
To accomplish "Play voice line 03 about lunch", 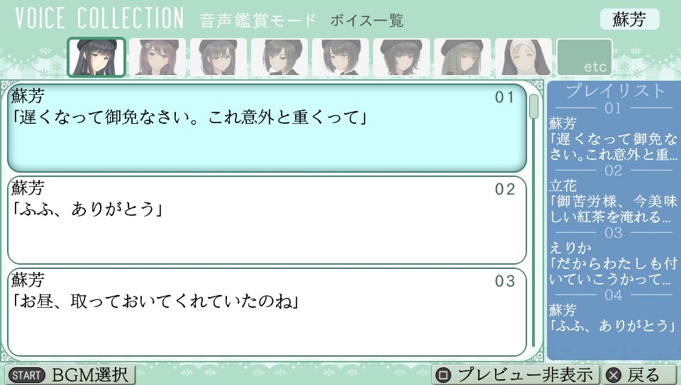I will click(x=267, y=312).
